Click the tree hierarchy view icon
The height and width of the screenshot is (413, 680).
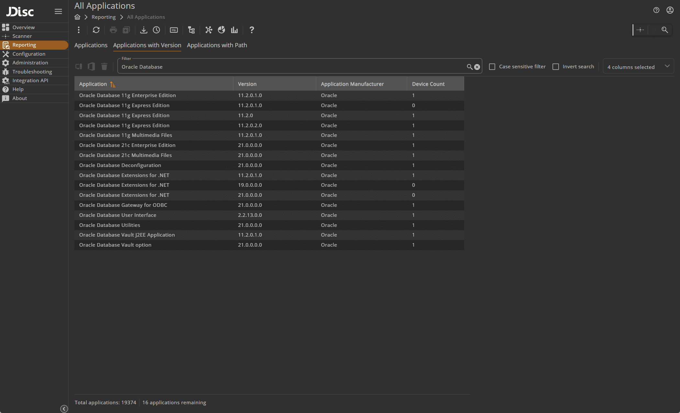(x=191, y=30)
